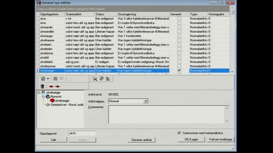This screenshot has width=273, height=153.
Task: Tick the Generér checkbox for ulveandlet
Action: click(179, 31)
